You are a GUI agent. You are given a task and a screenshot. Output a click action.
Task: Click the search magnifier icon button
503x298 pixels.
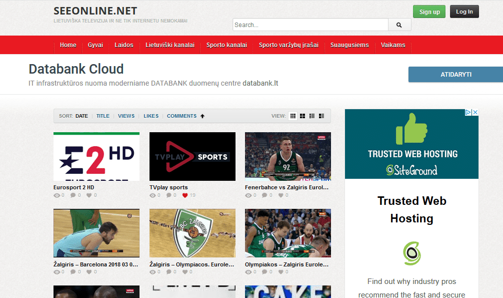point(399,25)
